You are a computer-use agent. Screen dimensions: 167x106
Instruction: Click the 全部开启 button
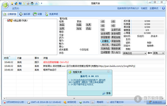116,30
